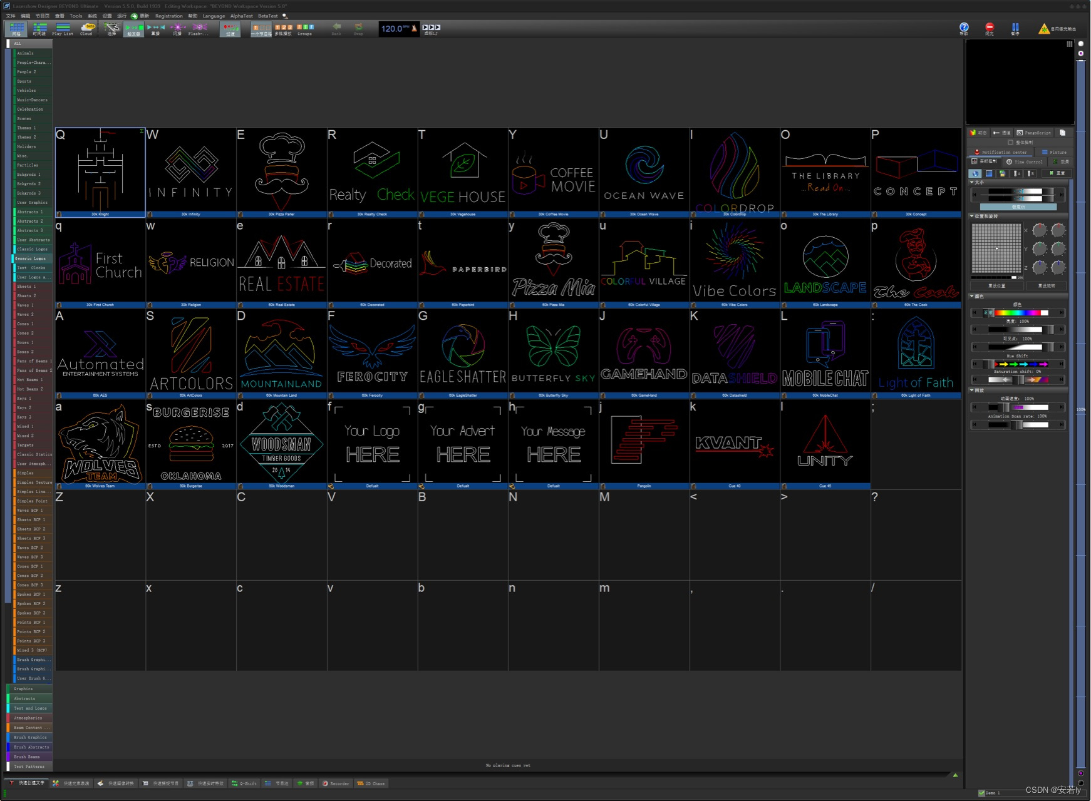Switch to the PangoScript tab

click(x=1034, y=133)
